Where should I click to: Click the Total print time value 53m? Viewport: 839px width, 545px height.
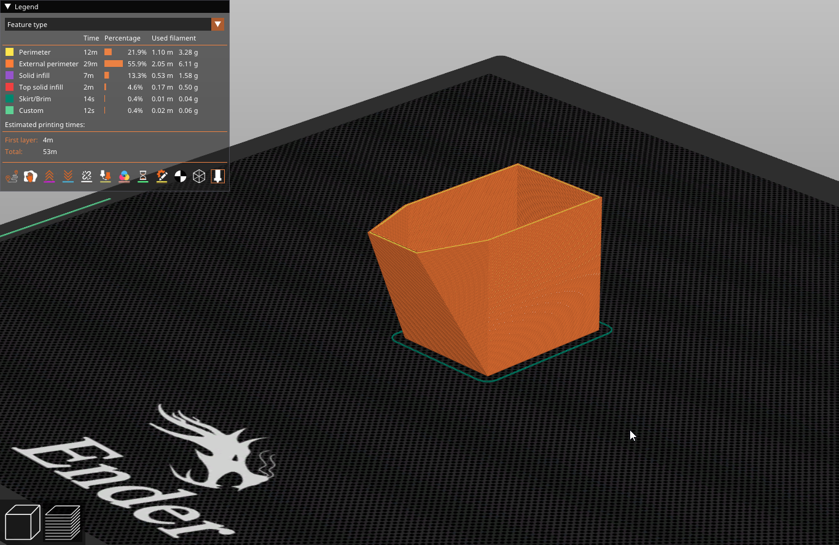pyautogui.click(x=50, y=152)
